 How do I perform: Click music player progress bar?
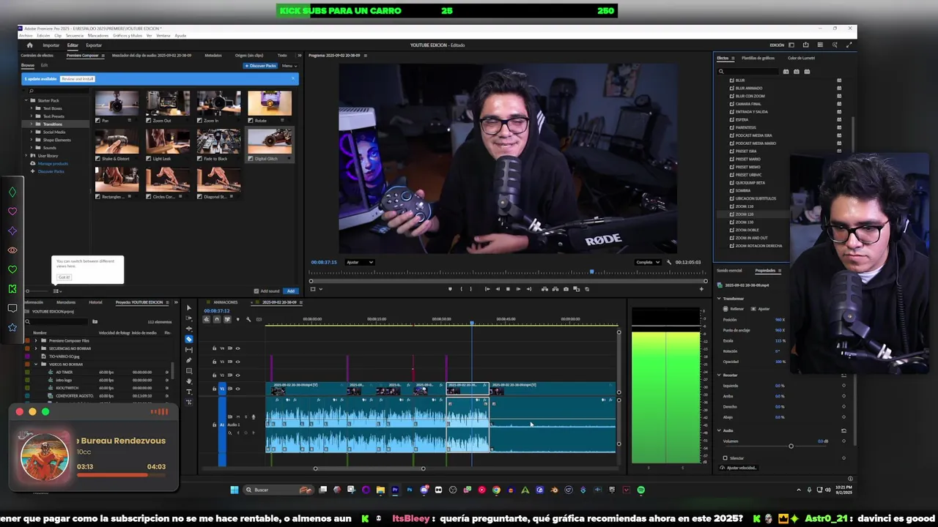[x=121, y=475]
